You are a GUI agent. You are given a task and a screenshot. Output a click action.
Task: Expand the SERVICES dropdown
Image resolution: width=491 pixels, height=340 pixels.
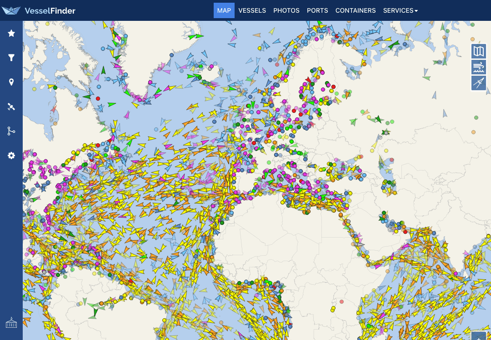point(400,10)
